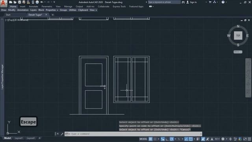Click the Save to Web & Mobile icon
This screenshot has width=252, height=142.
pyautogui.click(x=33, y=2)
